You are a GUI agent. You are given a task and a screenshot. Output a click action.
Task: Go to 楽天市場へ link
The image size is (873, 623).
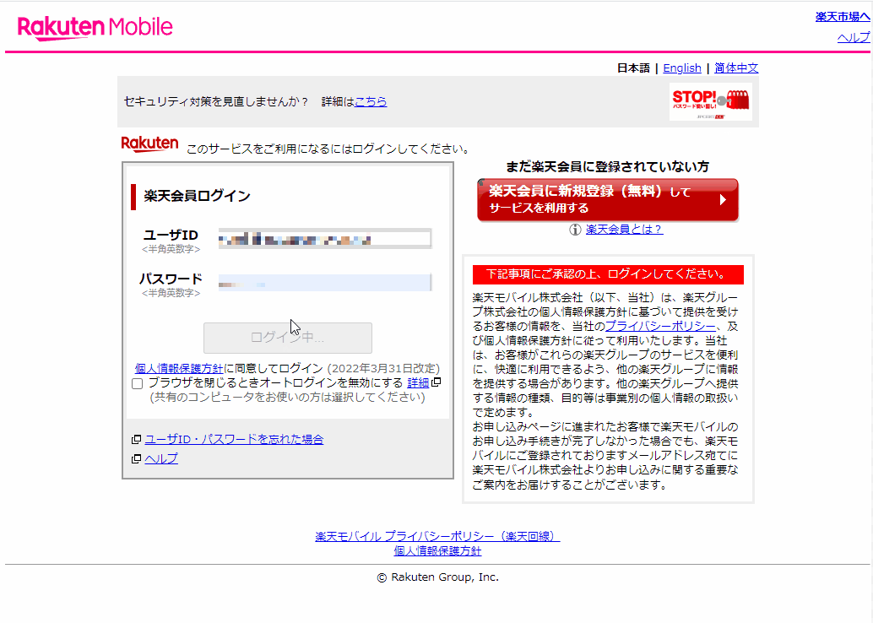pos(843,17)
